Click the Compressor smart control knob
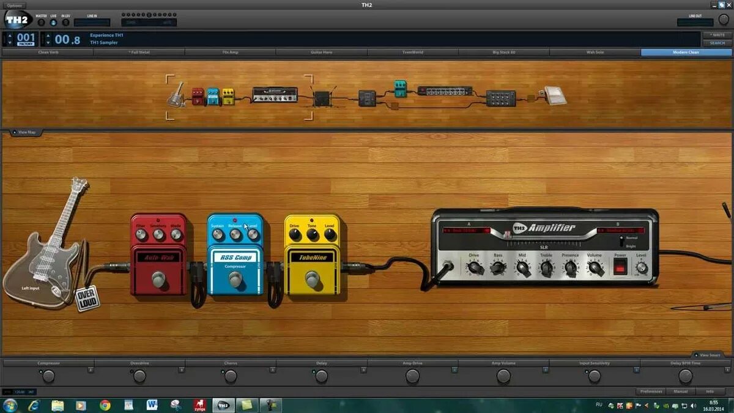Screen dimensions: 734x413 (x=48, y=376)
